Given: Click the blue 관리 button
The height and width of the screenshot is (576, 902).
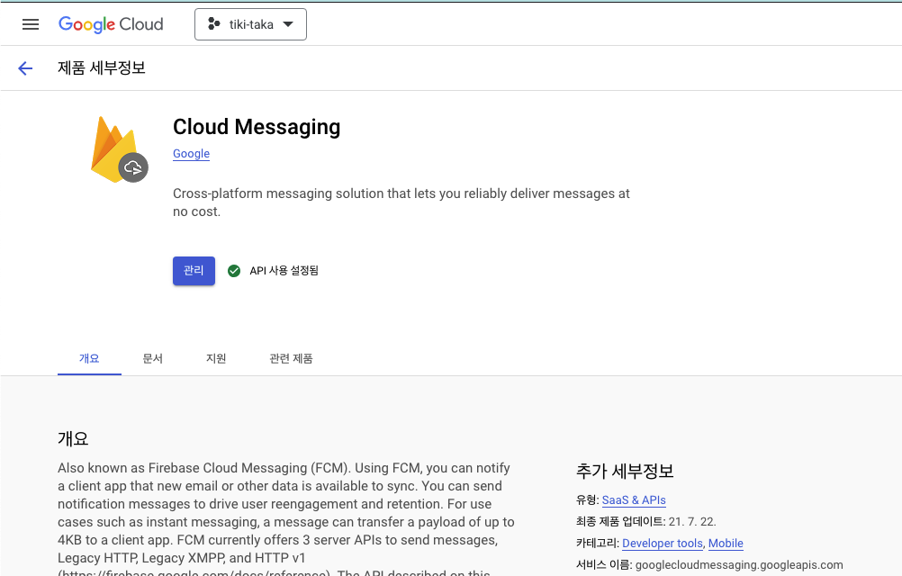Looking at the screenshot, I should pyautogui.click(x=194, y=271).
